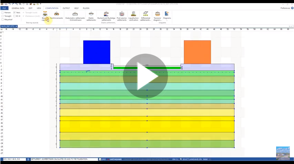Toggle GRID in the status bar
Image resolution: width=294 pixels, height=164 pixels.
coord(102,159)
